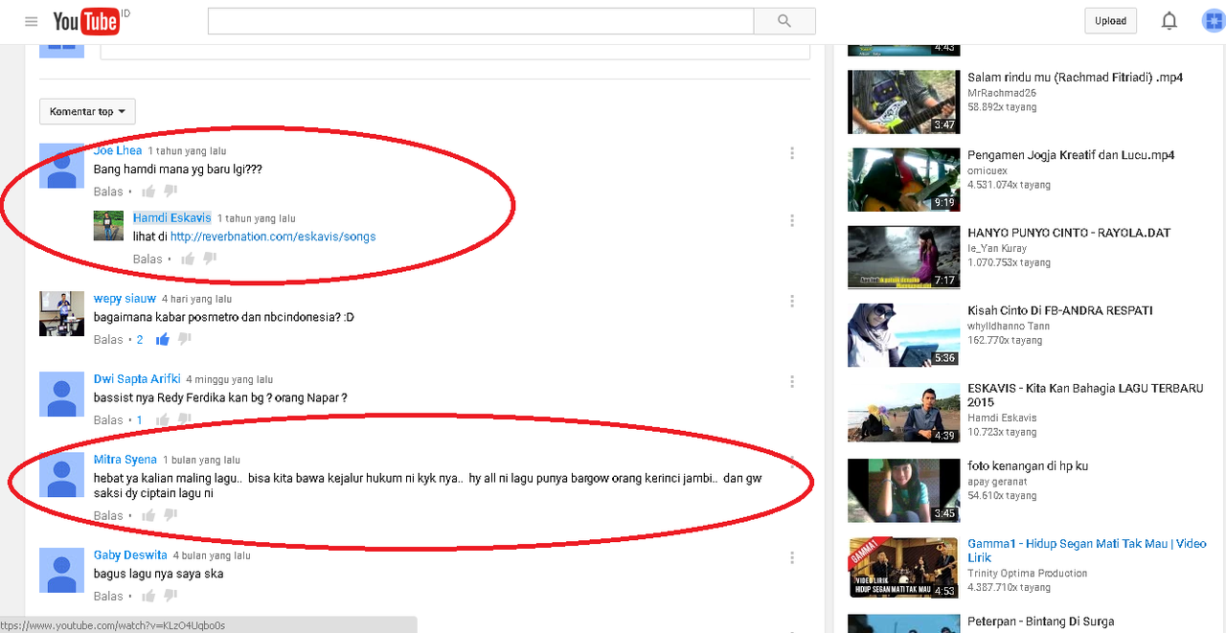Toggle the blue like on wepy siauw's comment
This screenshot has width=1226, height=633.
[162, 339]
